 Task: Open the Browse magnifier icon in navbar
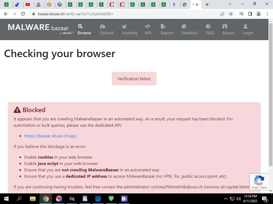coord(80,26)
